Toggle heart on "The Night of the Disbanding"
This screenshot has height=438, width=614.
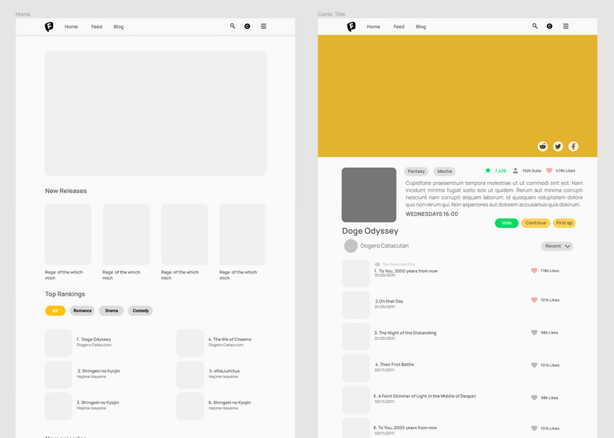click(534, 333)
